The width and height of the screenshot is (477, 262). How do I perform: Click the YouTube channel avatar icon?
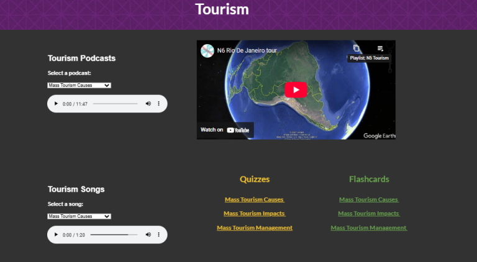coord(207,50)
